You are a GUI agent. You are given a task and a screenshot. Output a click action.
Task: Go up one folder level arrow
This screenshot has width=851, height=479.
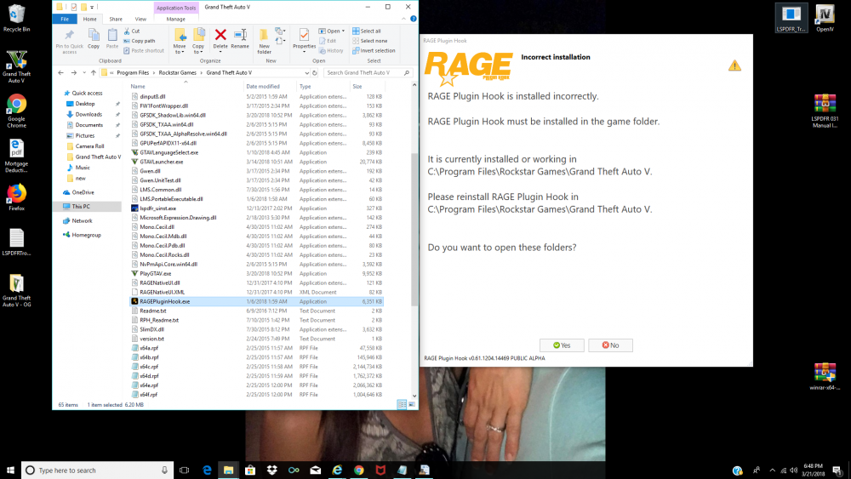pos(94,72)
